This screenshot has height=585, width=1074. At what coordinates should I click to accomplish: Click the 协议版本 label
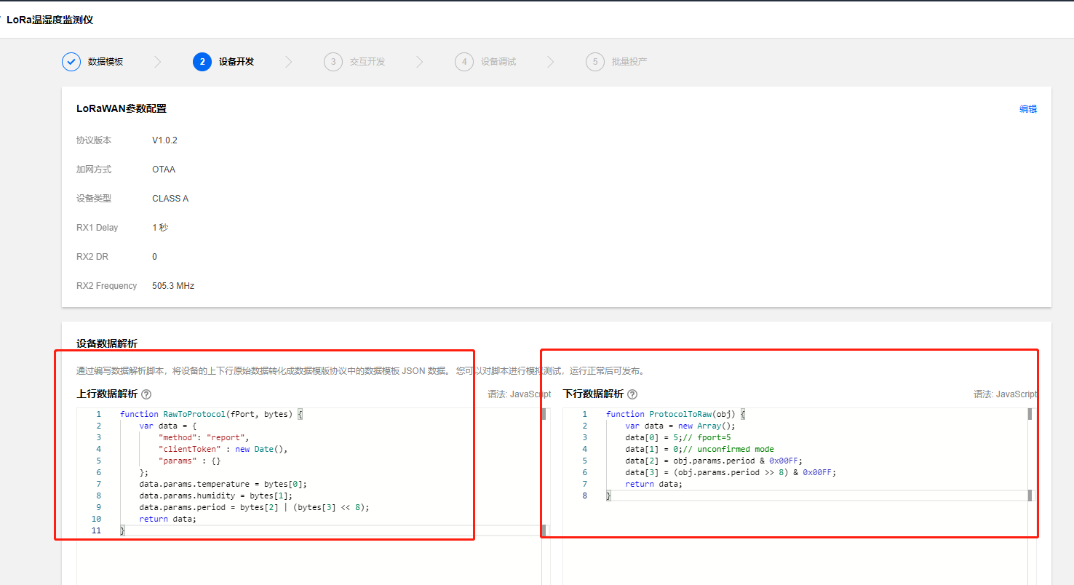[x=94, y=140]
